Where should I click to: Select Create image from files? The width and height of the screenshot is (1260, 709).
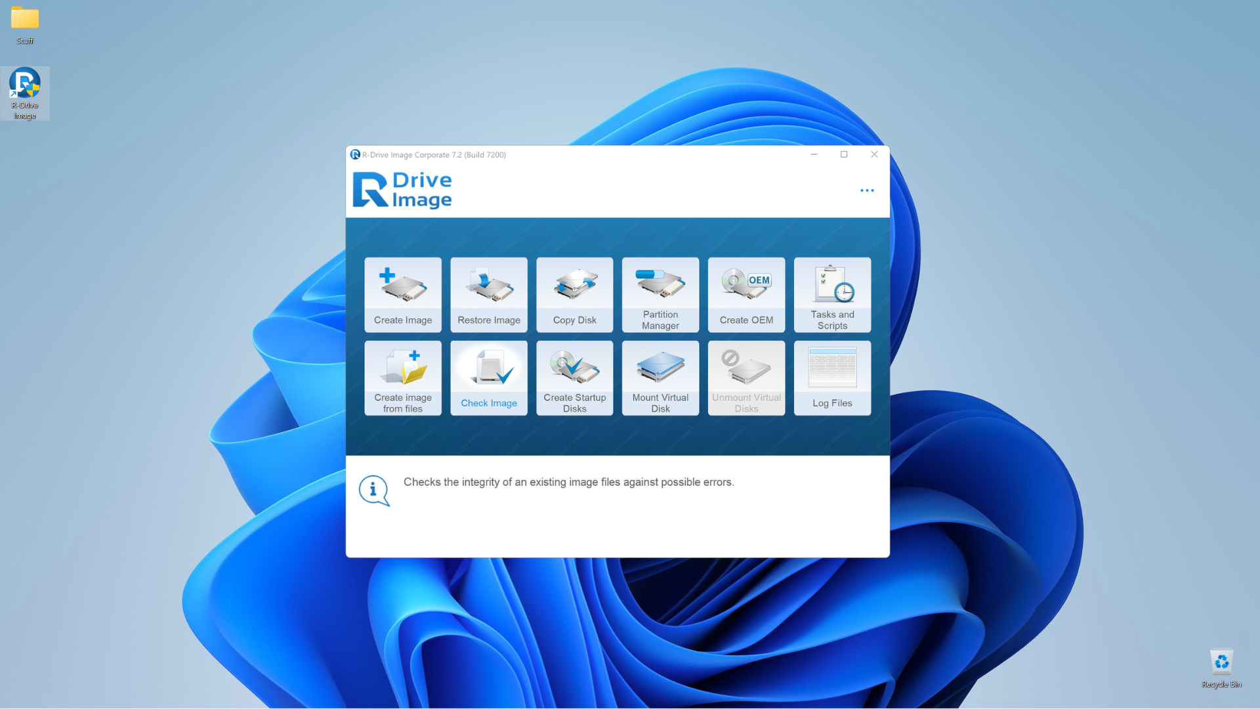point(402,377)
